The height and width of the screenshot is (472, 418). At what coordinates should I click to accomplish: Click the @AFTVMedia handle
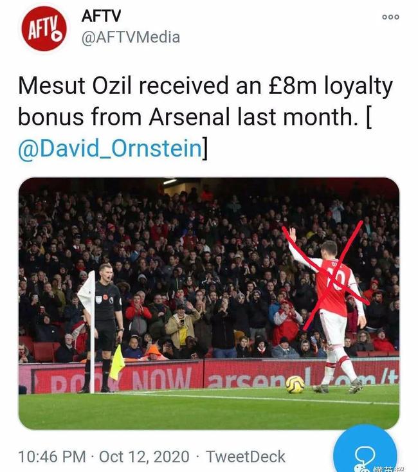coord(131,37)
